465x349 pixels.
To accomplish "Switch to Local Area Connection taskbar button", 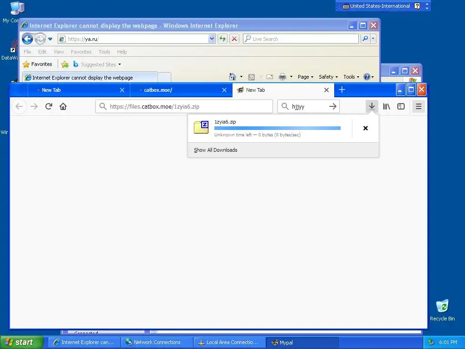I will (x=229, y=342).
